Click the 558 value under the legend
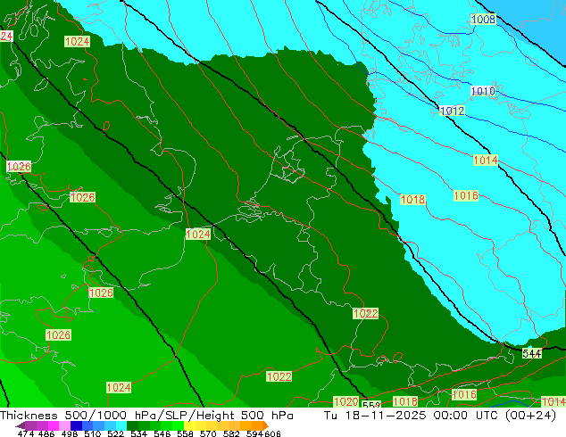This screenshot has height=437, width=566. [x=185, y=433]
